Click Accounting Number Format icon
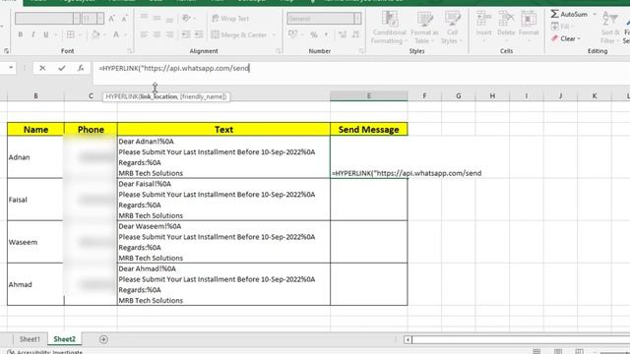630x354 pixels. coord(293,35)
